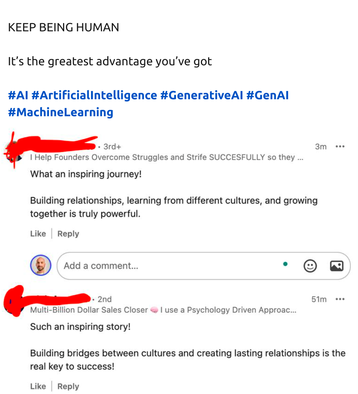Open the #GenerativeAI hashtag
The width and height of the screenshot is (358, 394).
coord(202,95)
